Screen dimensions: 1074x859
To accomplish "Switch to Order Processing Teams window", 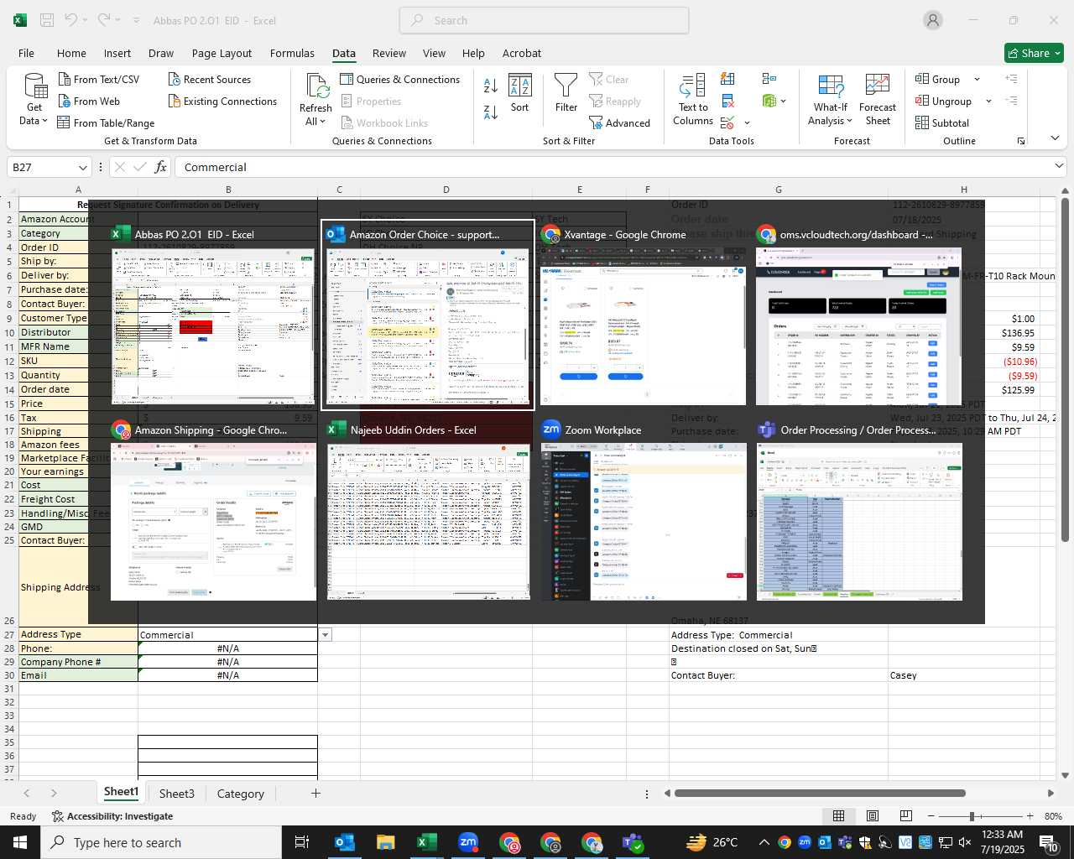I will (858, 511).
